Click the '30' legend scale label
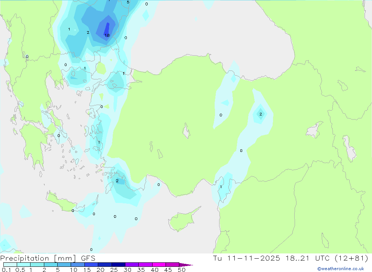The height and width of the screenshot is (272, 372). pos(128,270)
